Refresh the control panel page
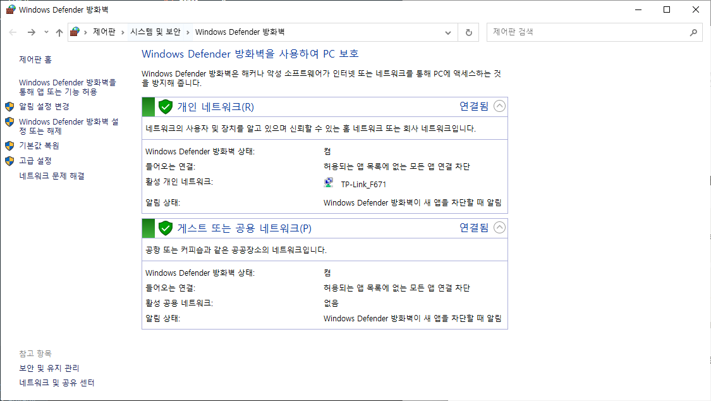The width and height of the screenshot is (711, 401). pyautogui.click(x=469, y=32)
